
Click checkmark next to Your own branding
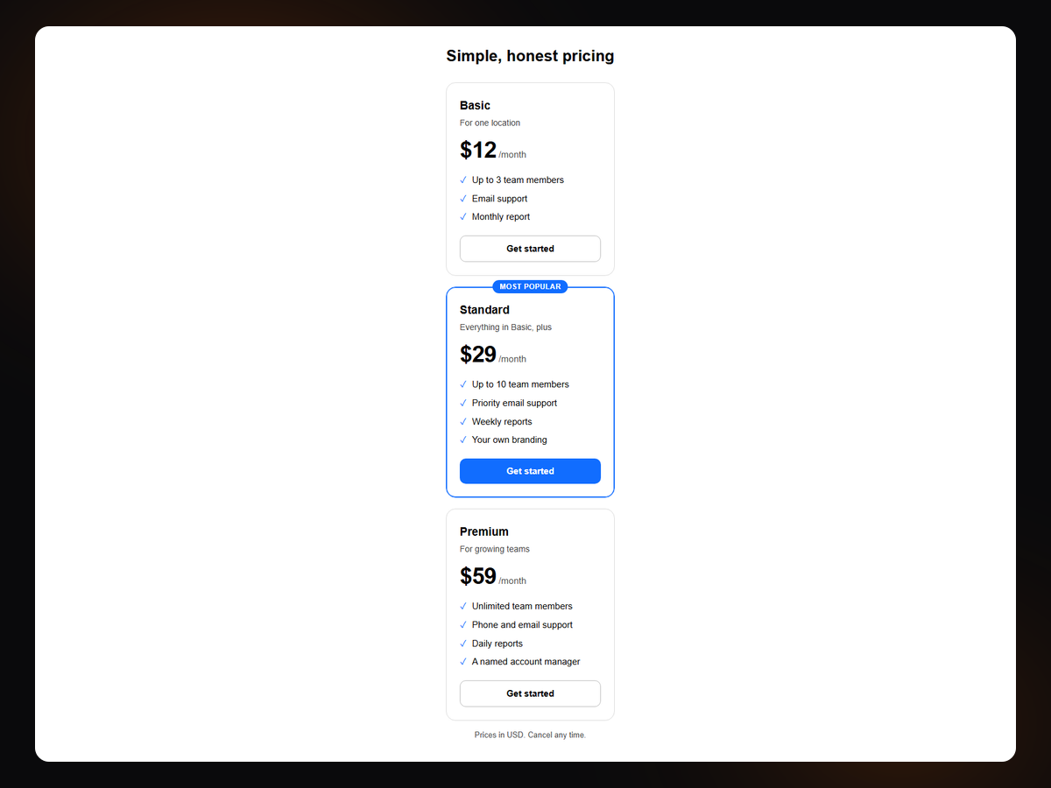pos(463,440)
